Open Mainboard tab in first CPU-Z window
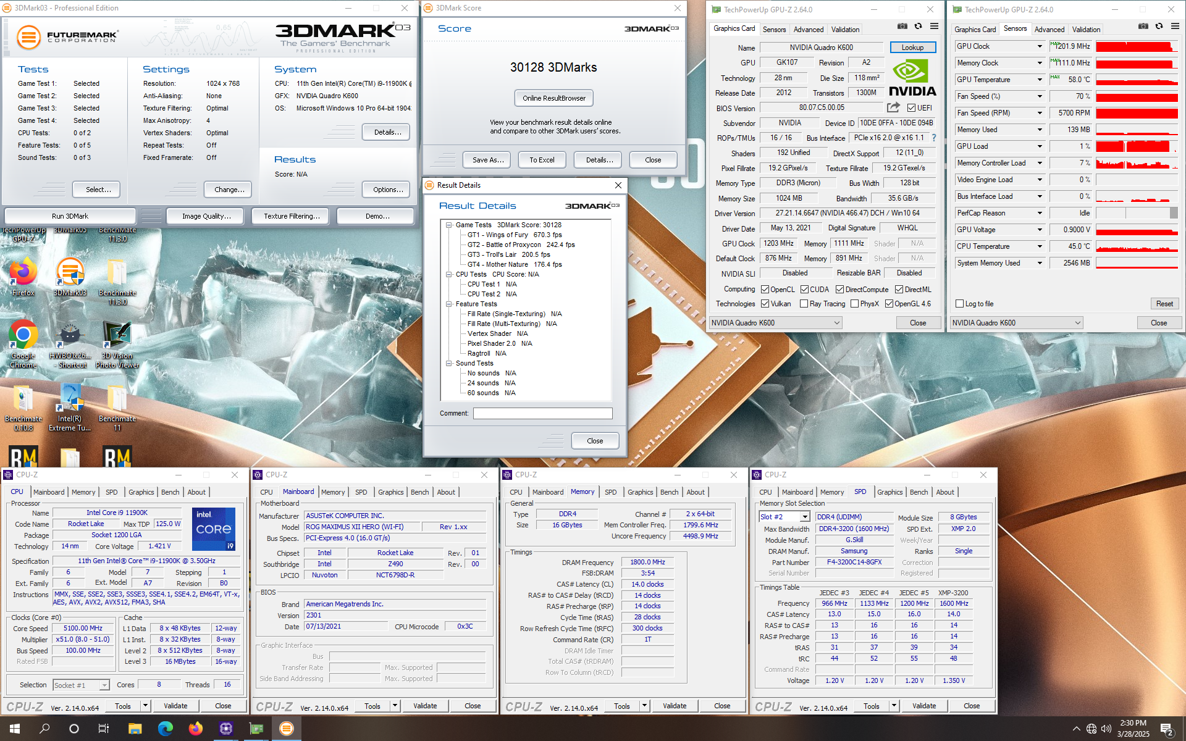 point(49,492)
